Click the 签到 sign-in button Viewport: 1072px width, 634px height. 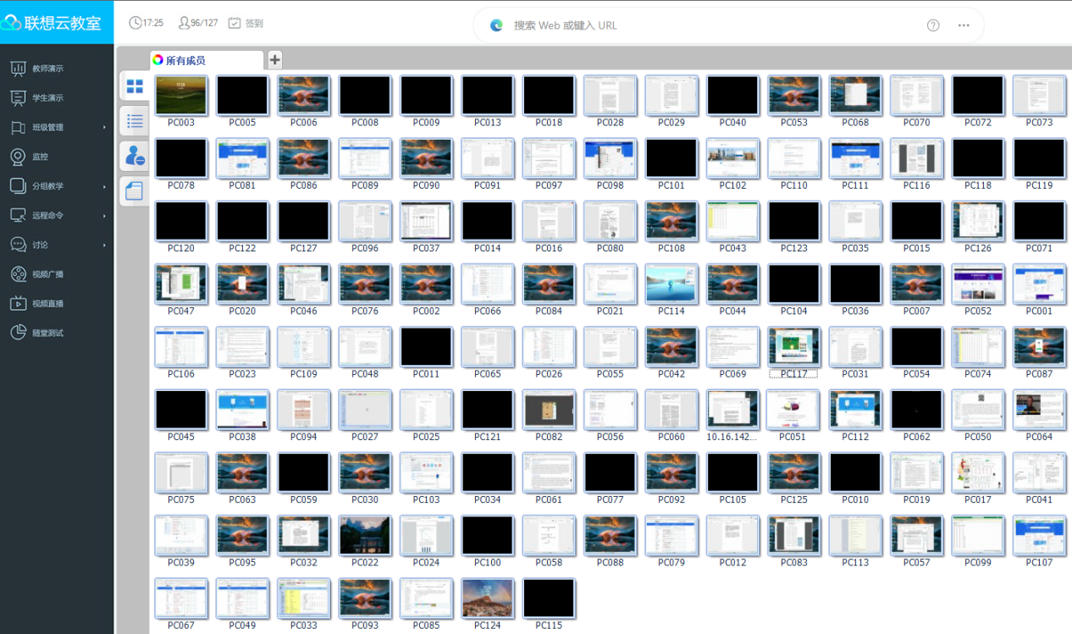(246, 23)
